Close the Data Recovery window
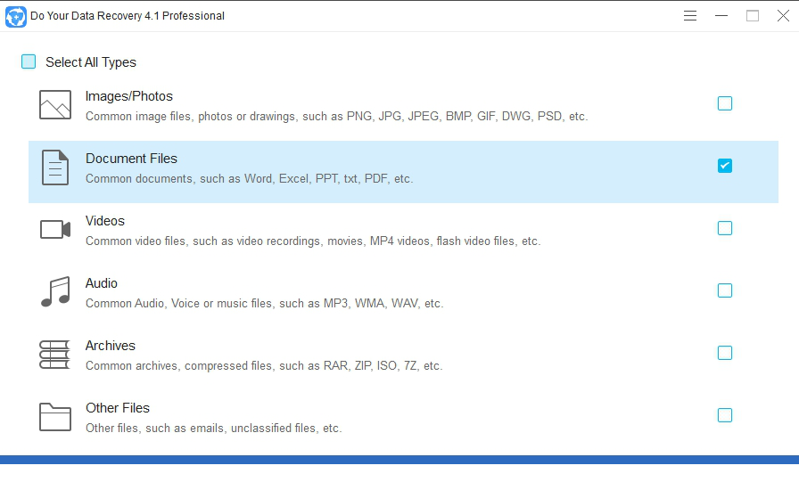 point(783,16)
